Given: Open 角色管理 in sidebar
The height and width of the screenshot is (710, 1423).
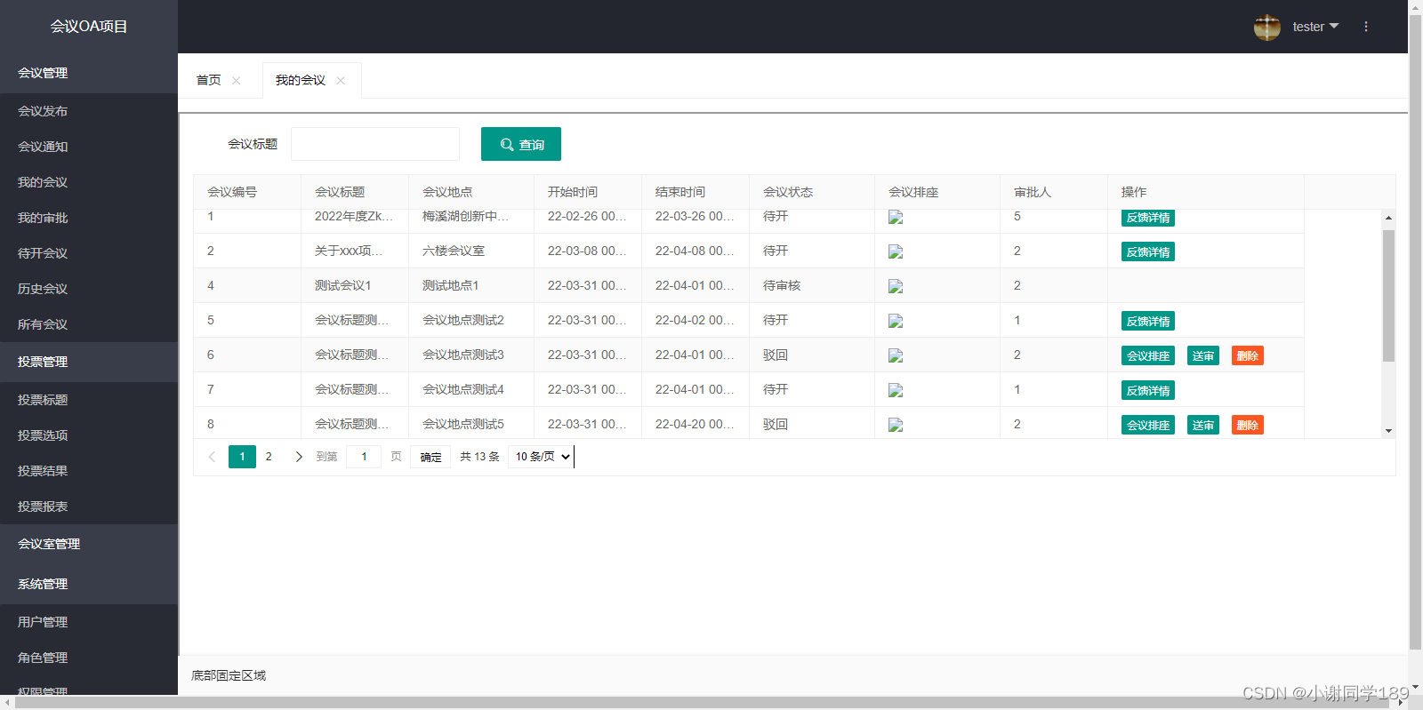Looking at the screenshot, I should 89,658.
